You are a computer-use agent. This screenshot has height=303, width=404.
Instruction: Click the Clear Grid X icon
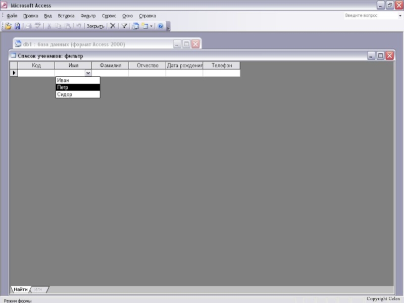tap(113, 26)
